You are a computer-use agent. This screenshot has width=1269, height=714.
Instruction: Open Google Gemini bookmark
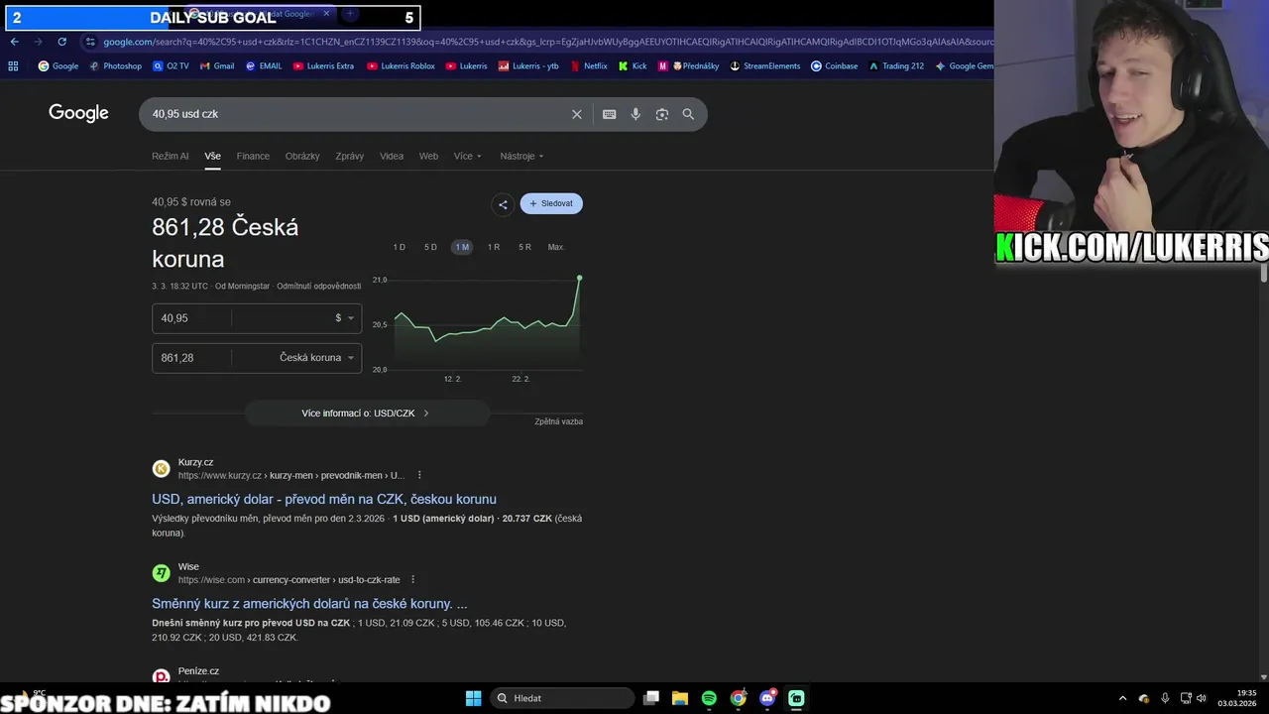[x=964, y=66]
